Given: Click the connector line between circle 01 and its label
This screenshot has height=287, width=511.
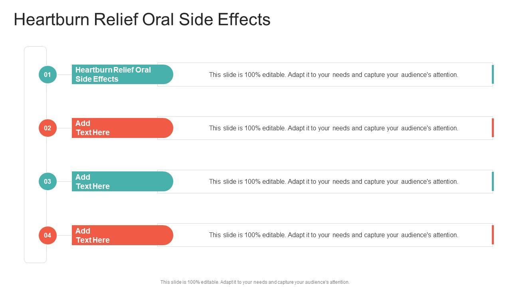Looking at the screenshot, I should 64,75.
